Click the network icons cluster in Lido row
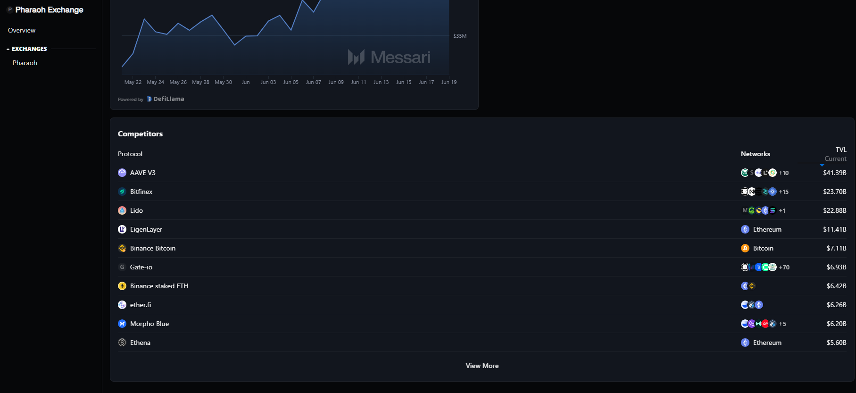856x393 pixels. [759, 210]
